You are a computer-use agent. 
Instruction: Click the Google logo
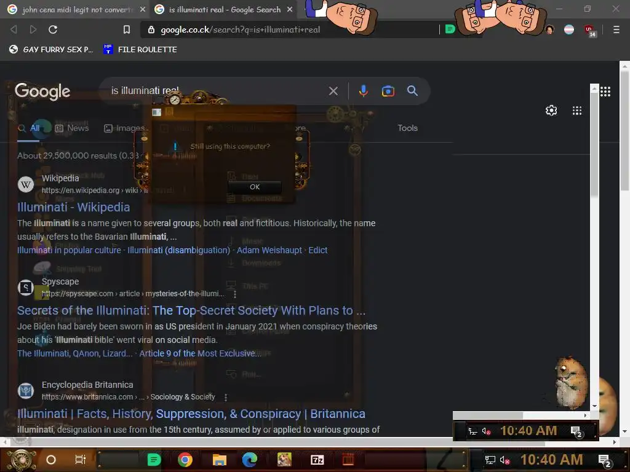[42, 92]
